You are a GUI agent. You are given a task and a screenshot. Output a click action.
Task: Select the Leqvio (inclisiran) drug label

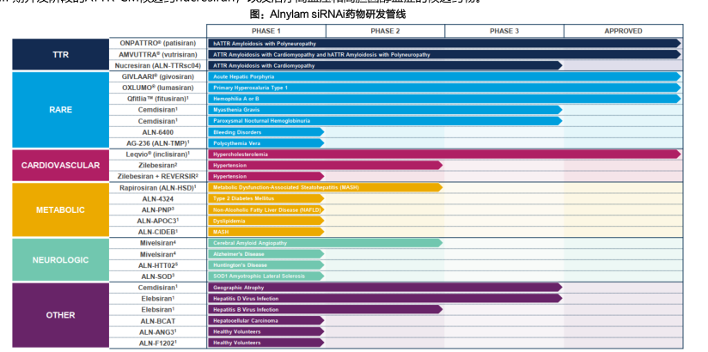pos(158,154)
